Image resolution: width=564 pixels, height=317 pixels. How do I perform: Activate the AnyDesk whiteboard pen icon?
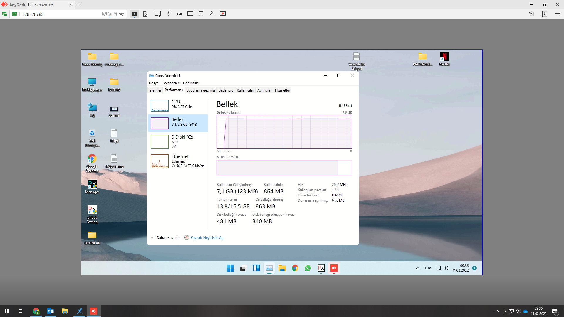(212, 14)
